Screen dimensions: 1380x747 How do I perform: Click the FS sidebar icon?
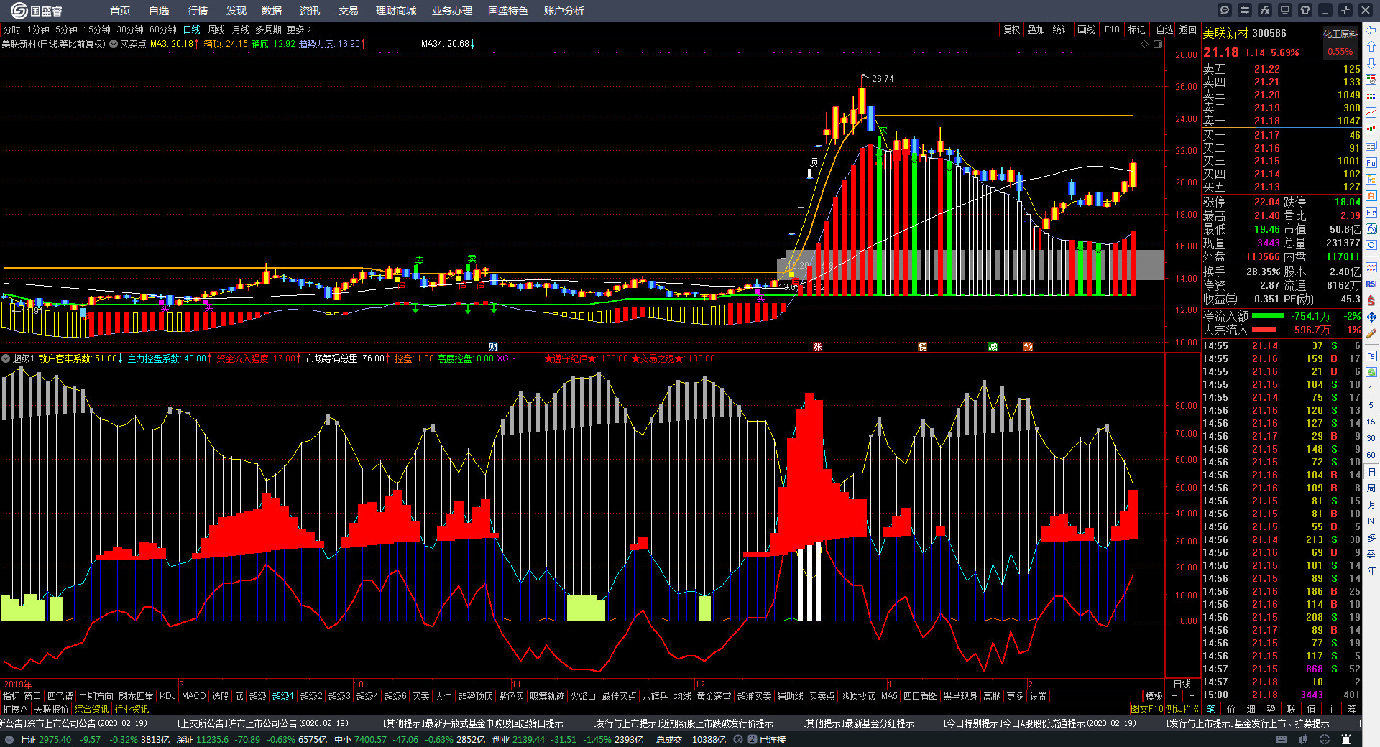1371,356
